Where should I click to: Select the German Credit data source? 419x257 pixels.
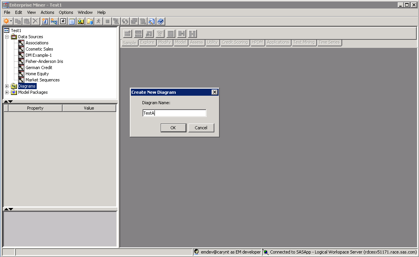coord(39,68)
